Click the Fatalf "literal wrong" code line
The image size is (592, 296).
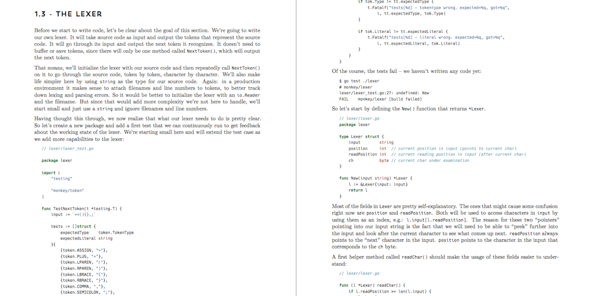click(436, 38)
